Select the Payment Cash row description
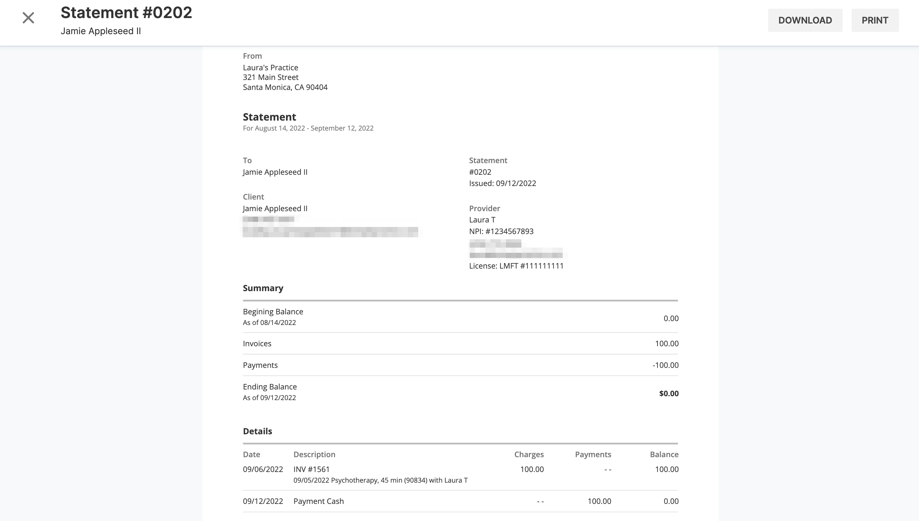919x521 pixels. pyautogui.click(x=319, y=501)
